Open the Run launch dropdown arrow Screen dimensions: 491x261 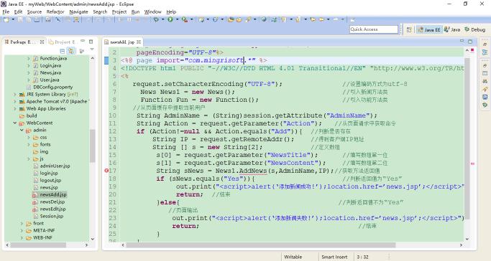pos(177,19)
